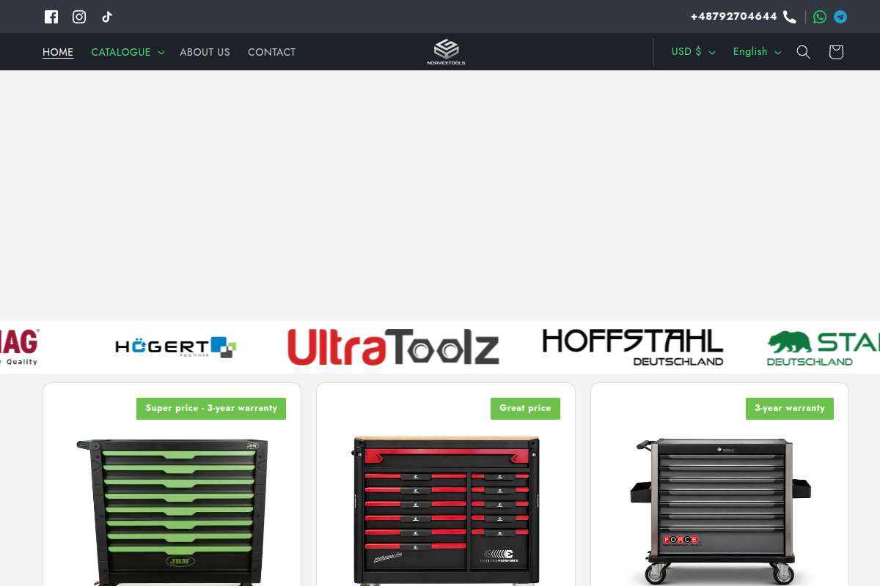Click the Super price - 3-year warranty badge
The image size is (880, 586).
(211, 409)
